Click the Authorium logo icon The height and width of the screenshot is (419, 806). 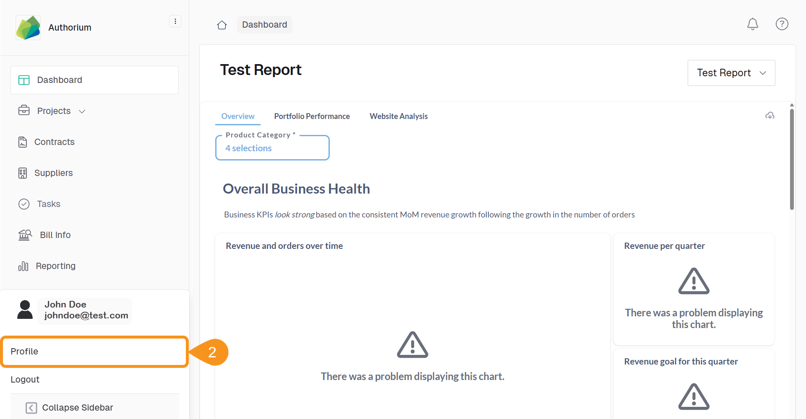click(x=28, y=28)
